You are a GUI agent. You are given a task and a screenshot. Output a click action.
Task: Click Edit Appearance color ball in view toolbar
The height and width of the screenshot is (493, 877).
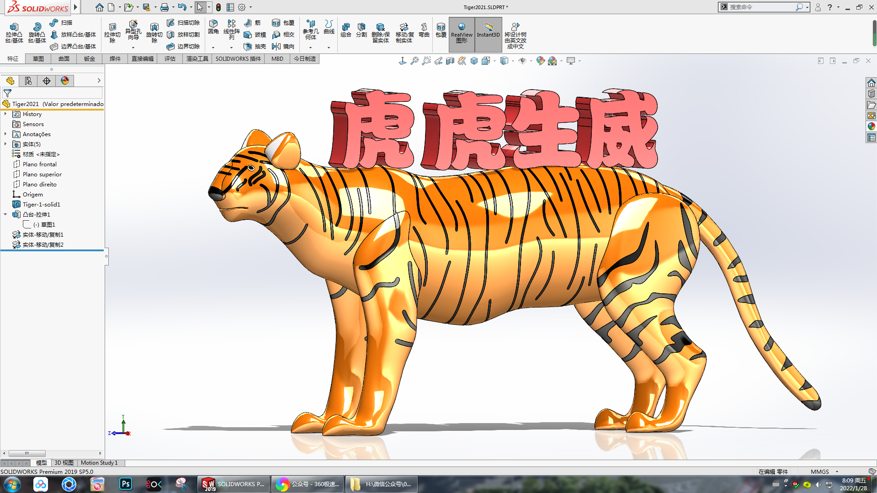click(x=540, y=61)
